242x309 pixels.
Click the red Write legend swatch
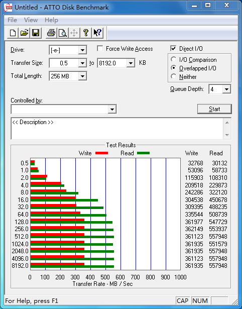point(101,153)
